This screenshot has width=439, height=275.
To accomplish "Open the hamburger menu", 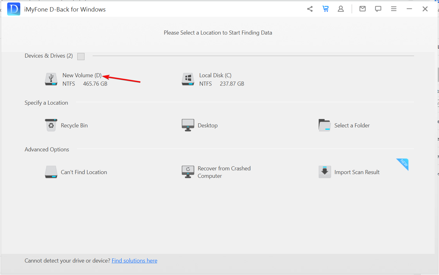I will [394, 9].
